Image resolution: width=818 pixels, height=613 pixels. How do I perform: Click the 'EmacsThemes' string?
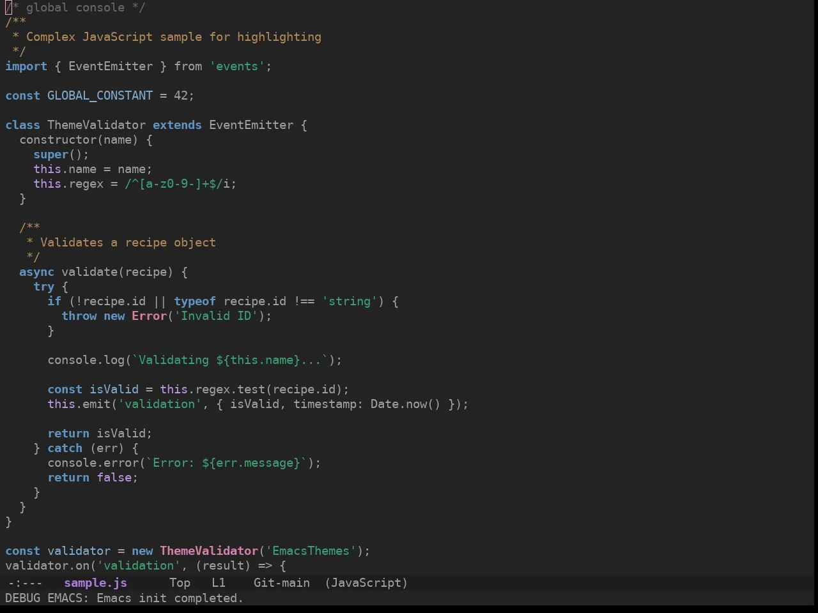(311, 551)
